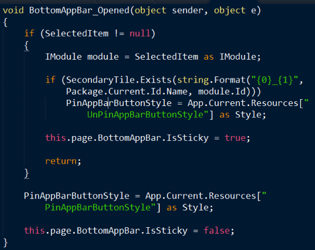Click the first orange if keyword
315x250 pixels.
[29, 34]
